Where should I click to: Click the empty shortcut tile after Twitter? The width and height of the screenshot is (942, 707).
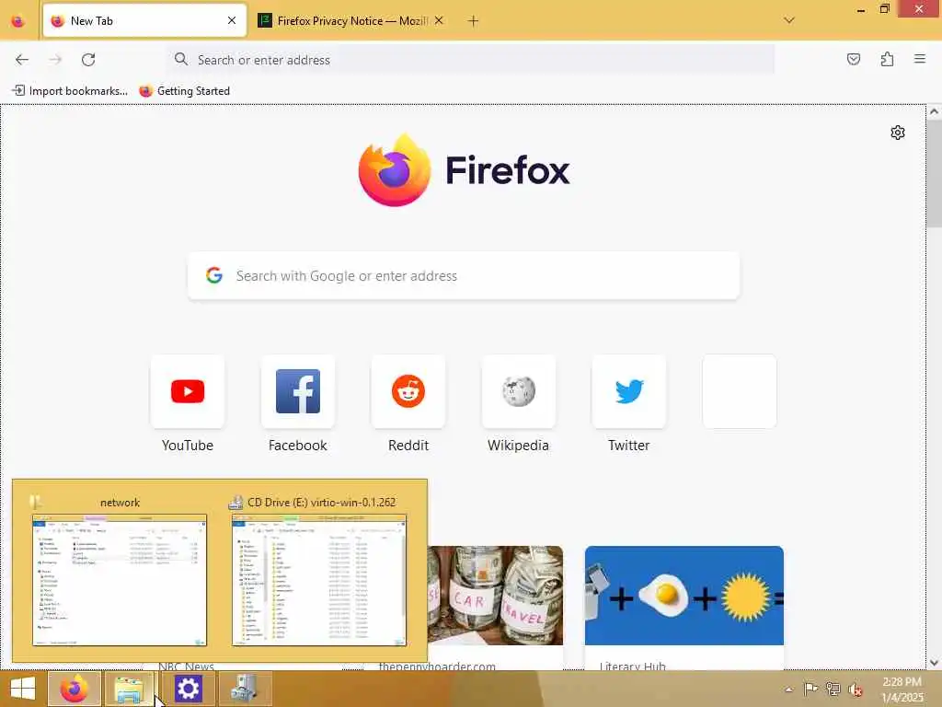(x=740, y=391)
